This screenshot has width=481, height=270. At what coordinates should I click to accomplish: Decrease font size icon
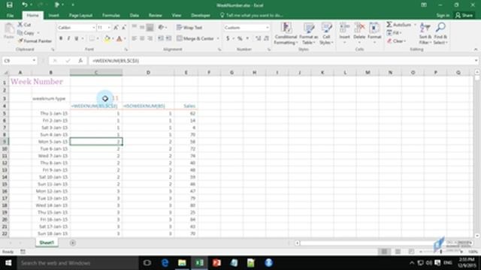pyautogui.click(x=123, y=28)
